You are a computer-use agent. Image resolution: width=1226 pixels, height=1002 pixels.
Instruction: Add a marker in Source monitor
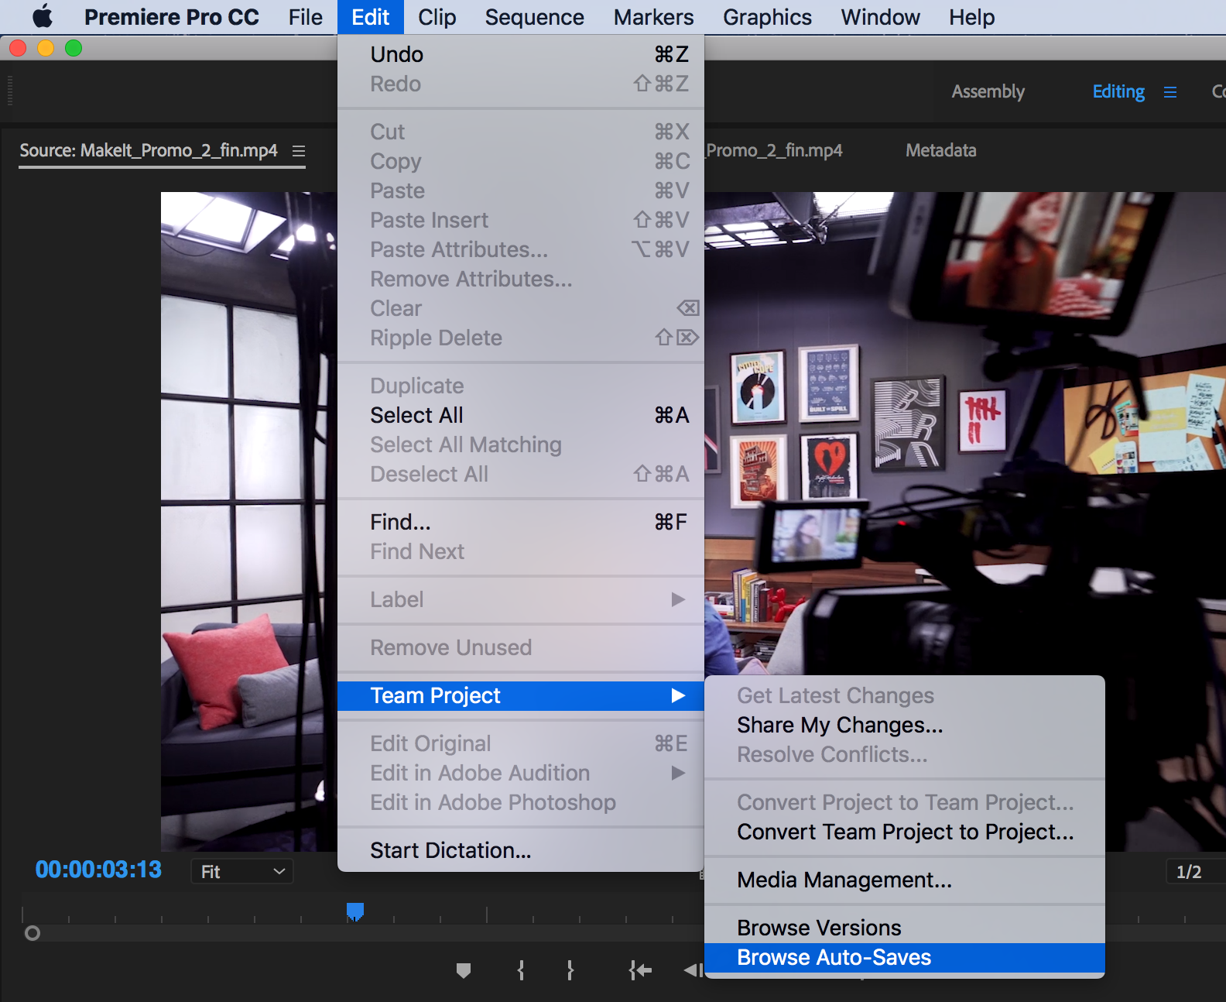tap(464, 970)
